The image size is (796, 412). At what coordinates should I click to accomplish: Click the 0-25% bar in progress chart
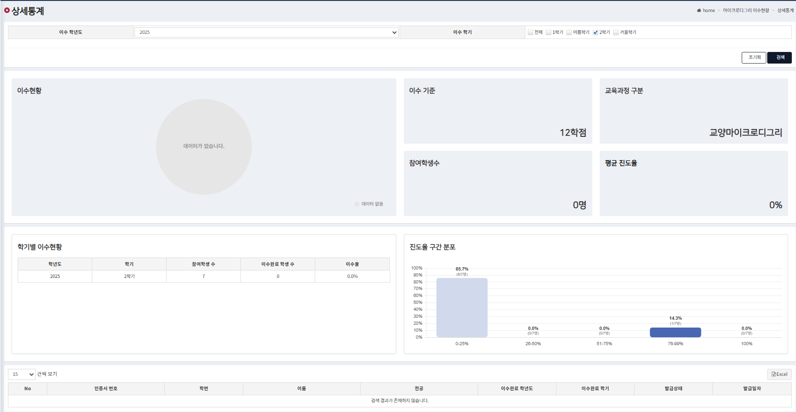462,308
